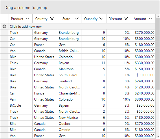Click the row header of the Quebec row

coord(4,124)
